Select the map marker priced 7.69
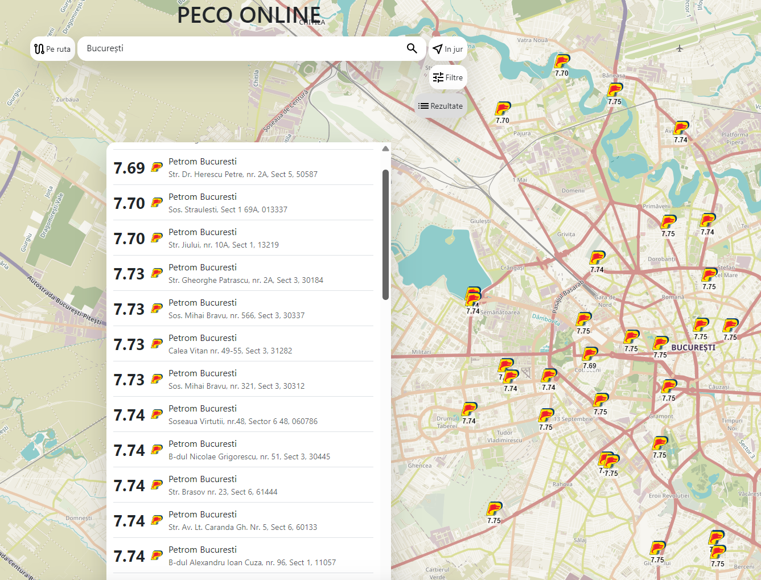 pos(590,355)
